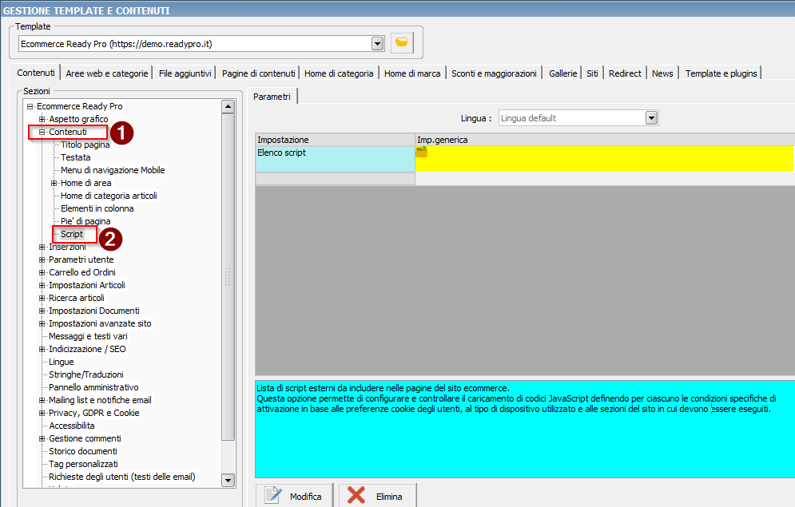Click the Elenco script setting cell

click(x=334, y=158)
